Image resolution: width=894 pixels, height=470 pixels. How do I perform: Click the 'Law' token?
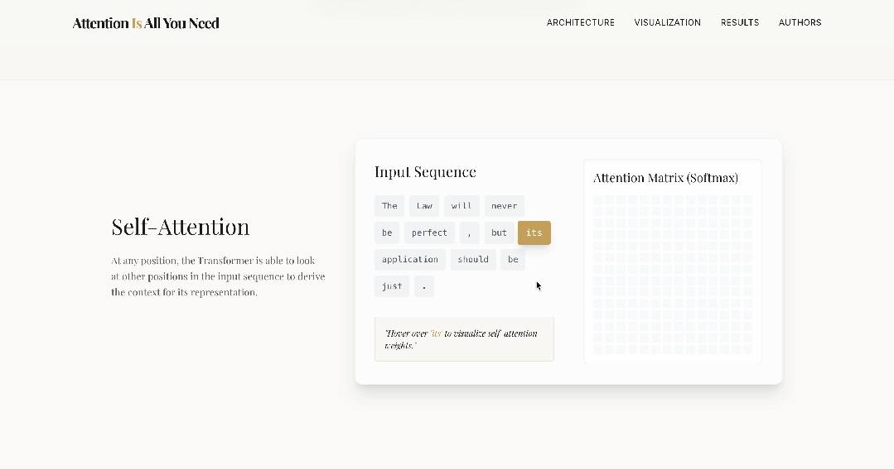[424, 206]
